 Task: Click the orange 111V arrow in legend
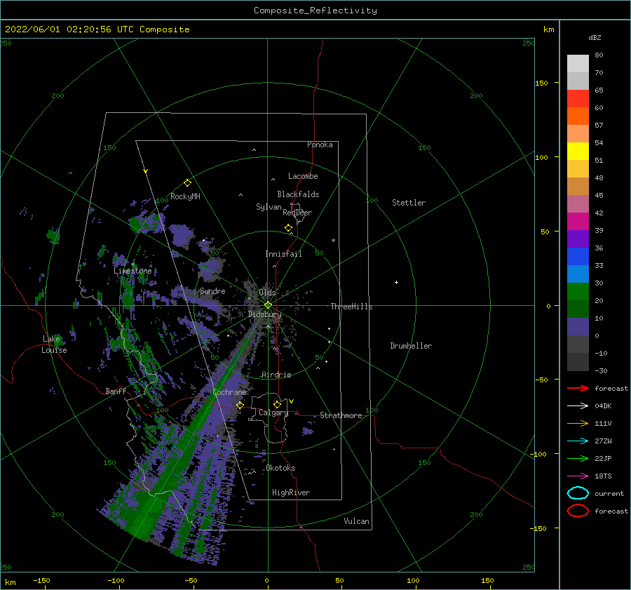coord(578,423)
